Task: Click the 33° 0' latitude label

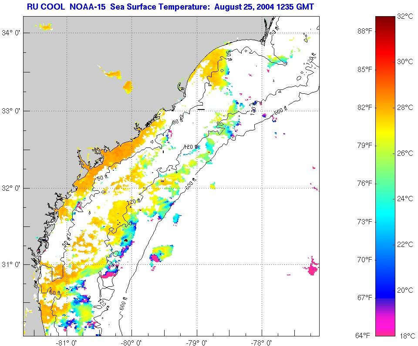Action: point(10,111)
